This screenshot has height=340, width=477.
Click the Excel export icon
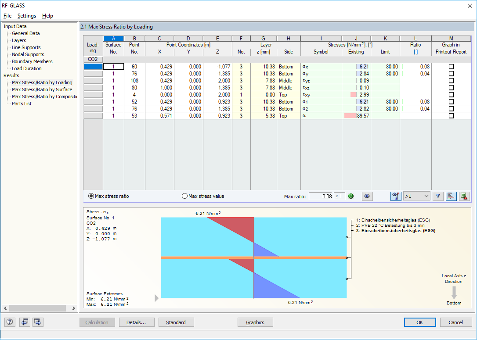[x=465, y=196]
